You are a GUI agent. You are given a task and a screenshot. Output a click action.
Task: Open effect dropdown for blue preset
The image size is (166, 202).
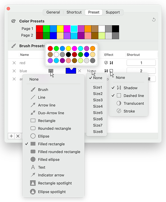[x=109, y=71]
